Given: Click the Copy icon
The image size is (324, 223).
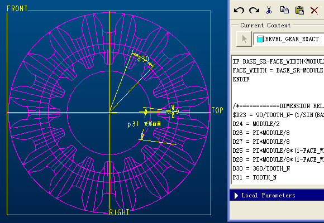Looking at the screenshot, I should (x=284, y=10).
